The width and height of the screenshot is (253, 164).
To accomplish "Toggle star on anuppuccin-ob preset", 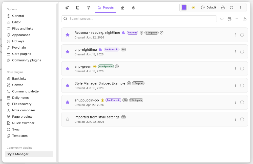I will tap(68, 102).
